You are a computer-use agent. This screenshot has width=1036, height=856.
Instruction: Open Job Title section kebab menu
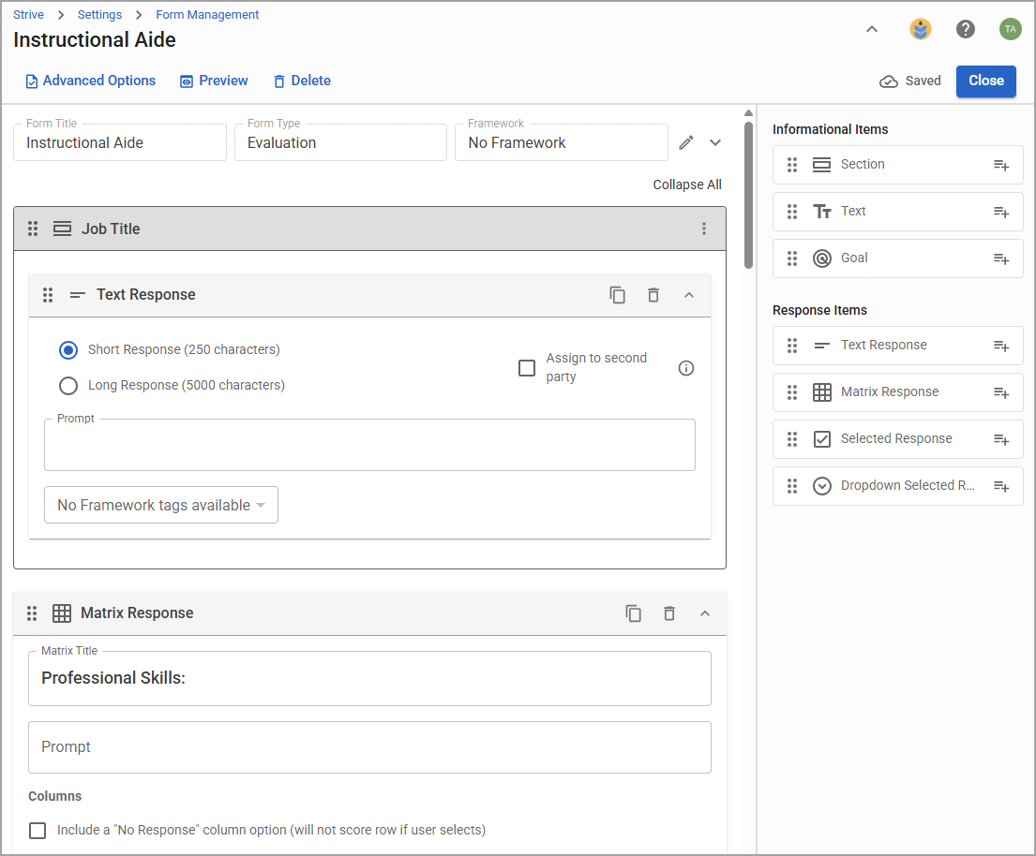point(704,229)
